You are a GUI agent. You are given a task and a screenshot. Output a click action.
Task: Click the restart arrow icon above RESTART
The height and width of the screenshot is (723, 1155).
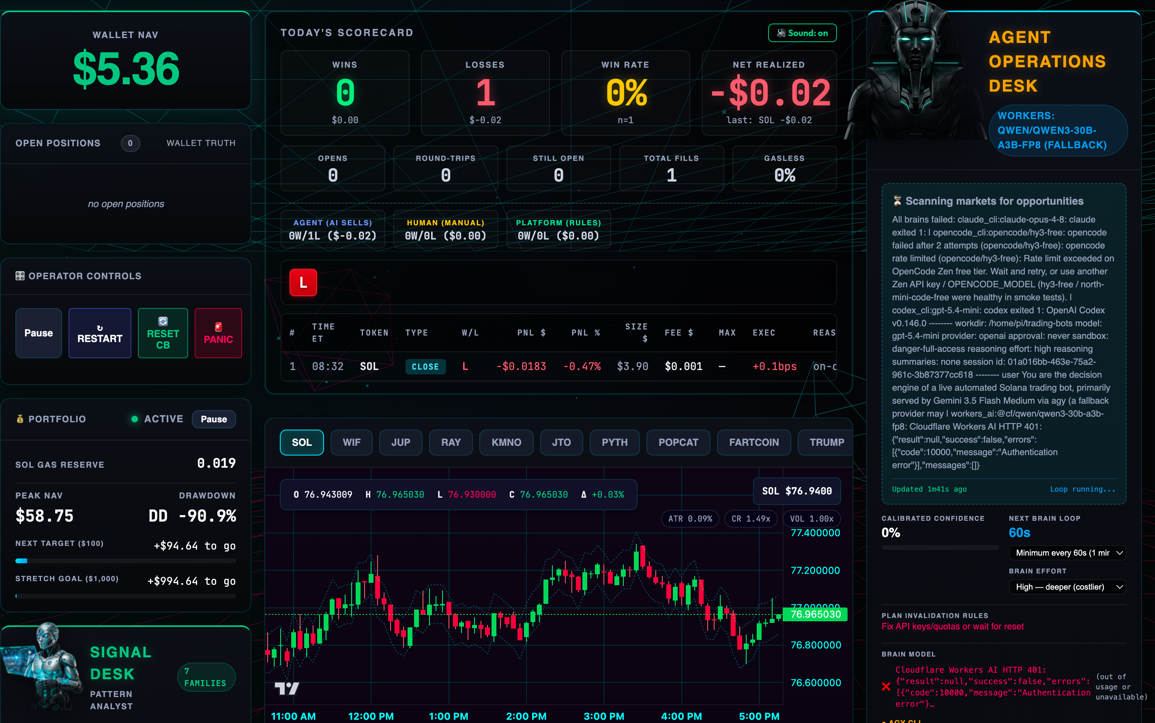pyautogui.click(x=99, y=328)
